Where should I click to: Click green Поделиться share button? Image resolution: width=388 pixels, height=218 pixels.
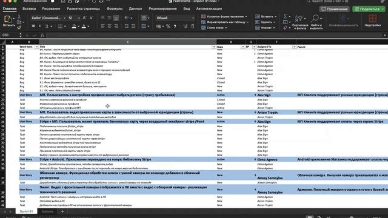point(369,9)
